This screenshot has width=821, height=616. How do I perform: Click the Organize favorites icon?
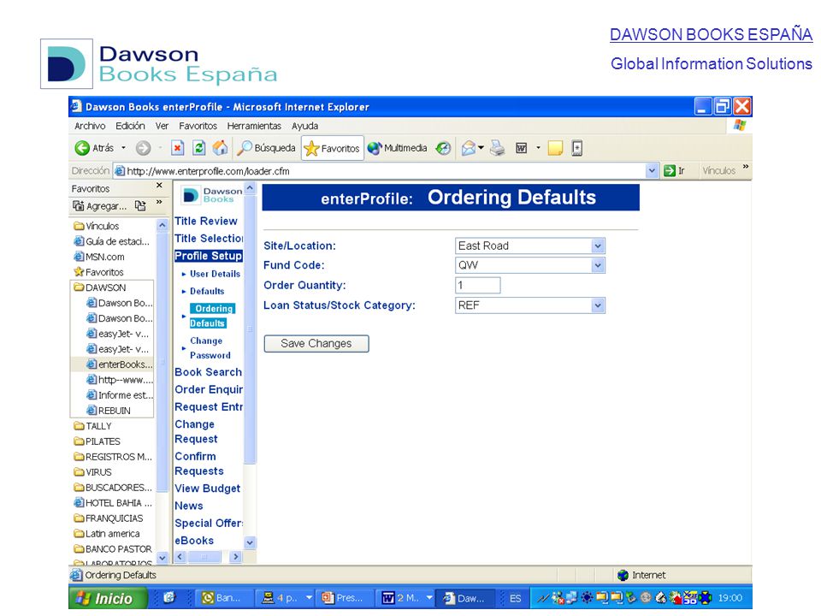pos(140,206)
